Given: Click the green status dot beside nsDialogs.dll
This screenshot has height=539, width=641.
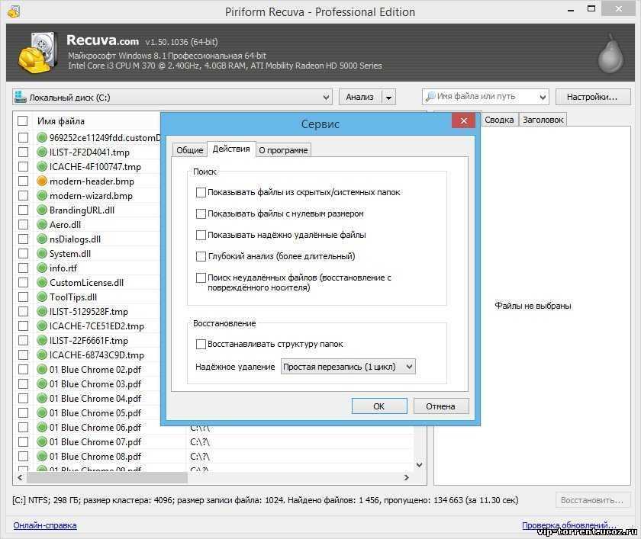Looking at the screenshot, I should click(42, 239).
